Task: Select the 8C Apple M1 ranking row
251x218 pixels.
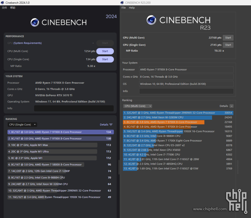Action: pyautogui.click(x=61, y=158)
